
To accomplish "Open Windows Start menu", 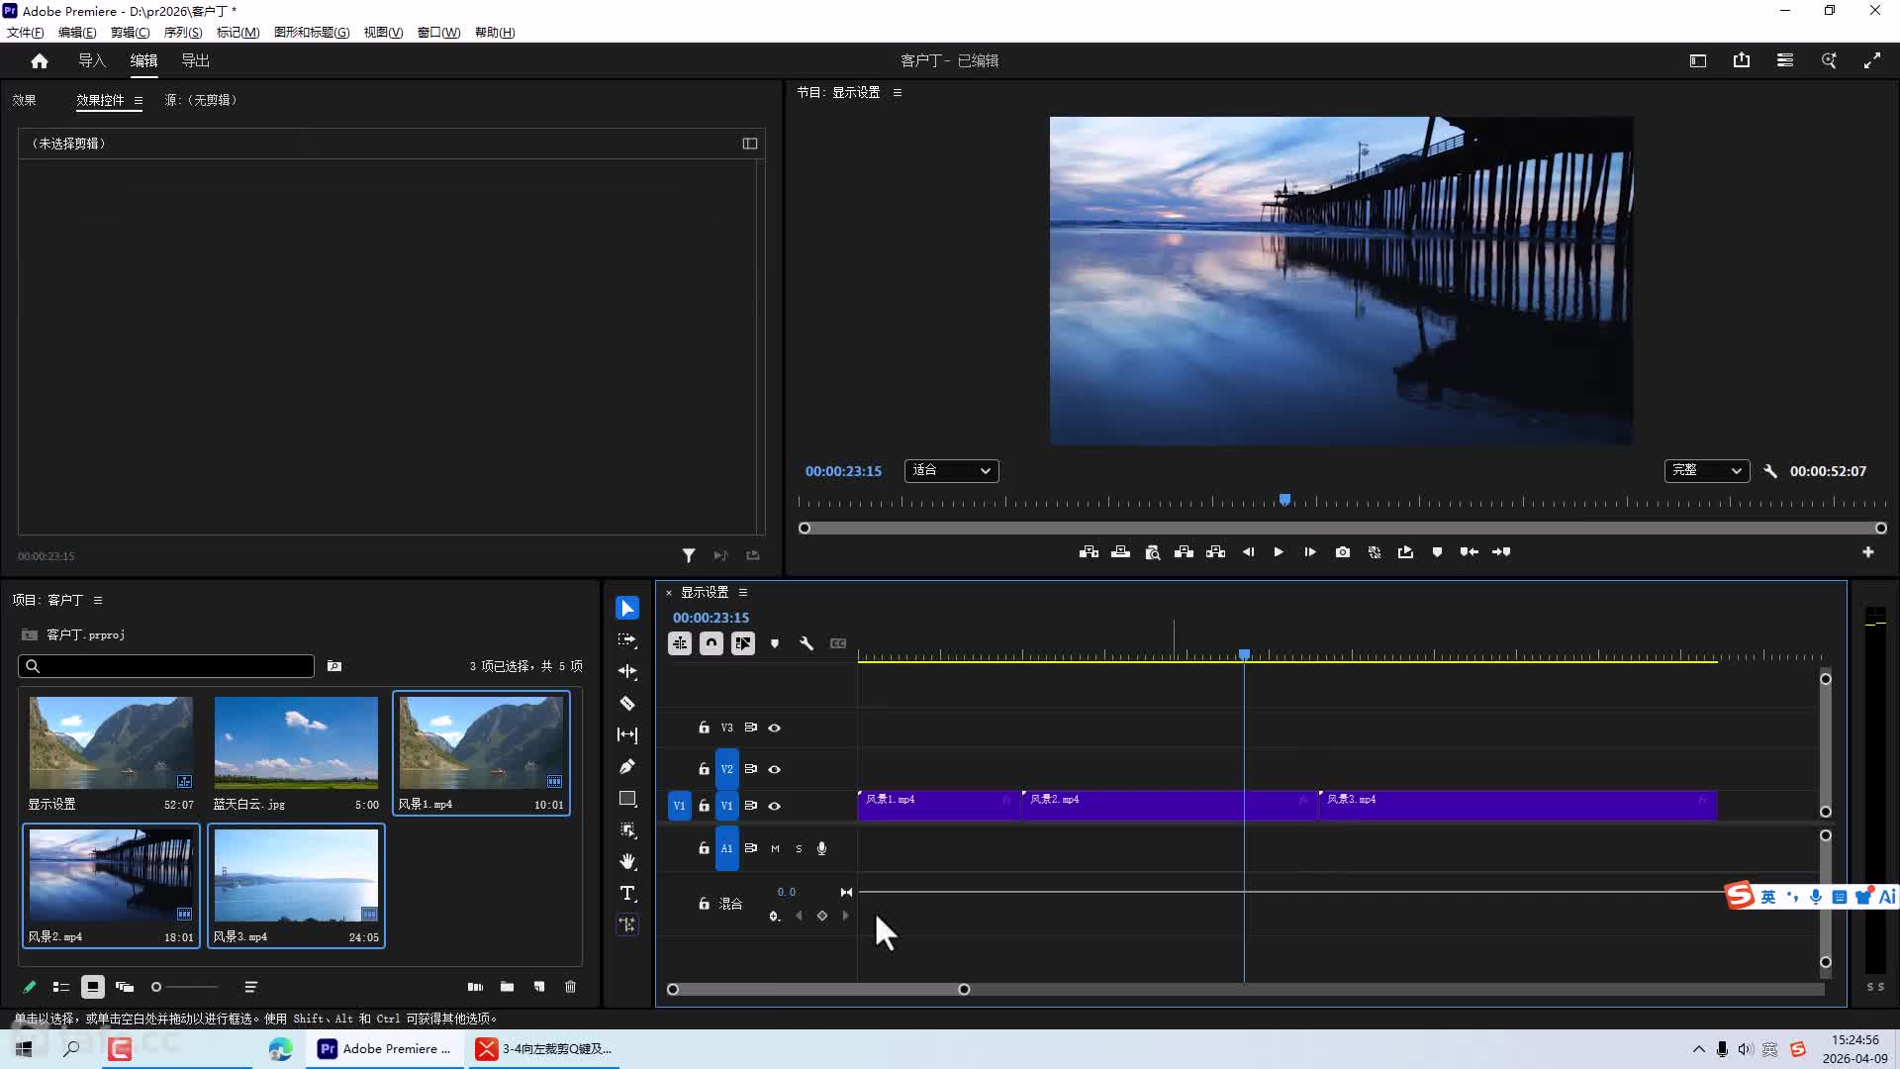I will (24, 1049).
